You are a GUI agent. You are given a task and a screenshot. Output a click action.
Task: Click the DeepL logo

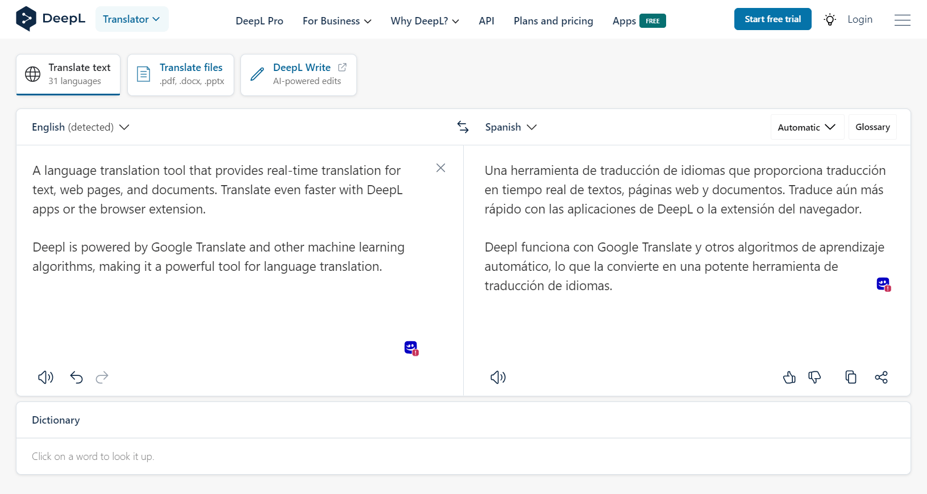tap(51, 19)
